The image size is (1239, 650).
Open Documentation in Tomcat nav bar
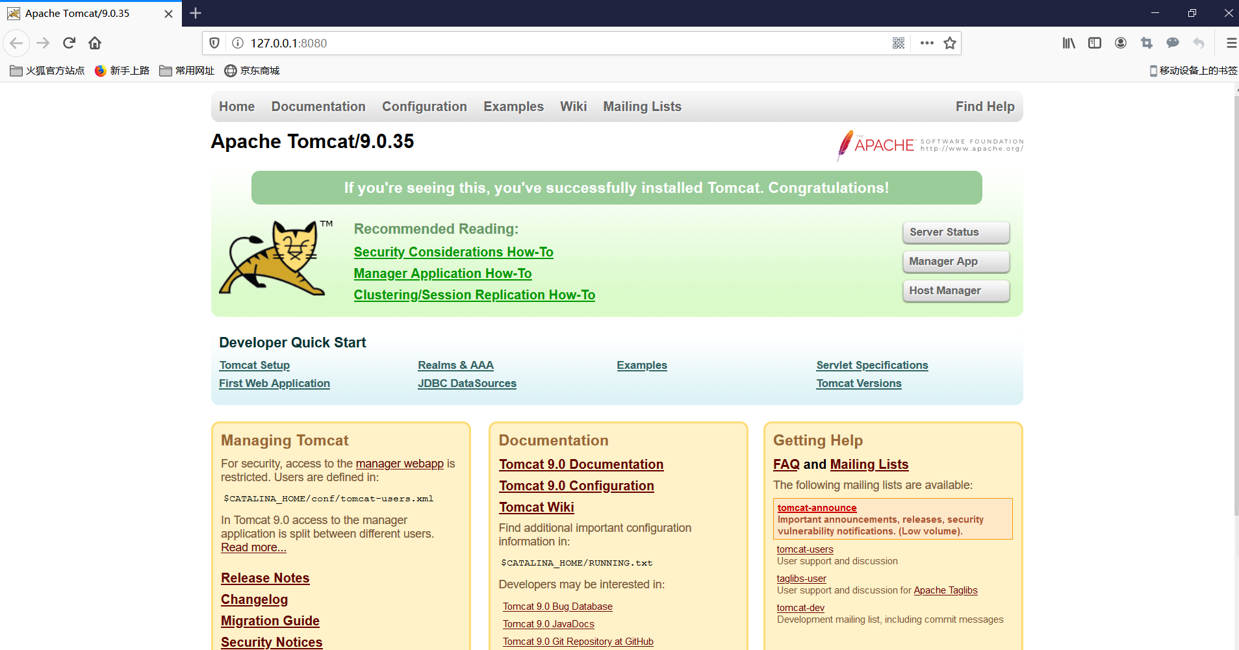point(318,106)
